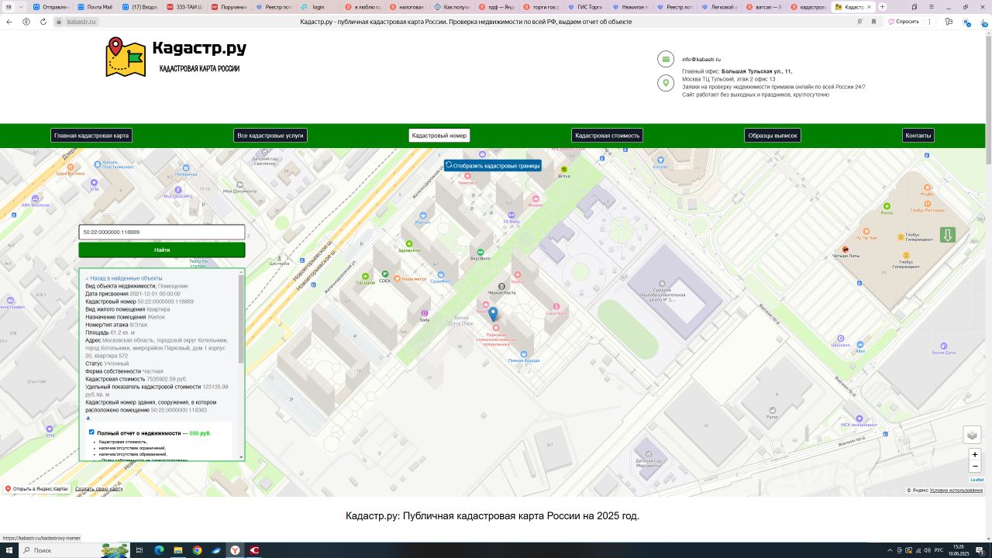The image size is (992, 558).
Task: Zoom in the map with plus button
Action: coord(975,454)
